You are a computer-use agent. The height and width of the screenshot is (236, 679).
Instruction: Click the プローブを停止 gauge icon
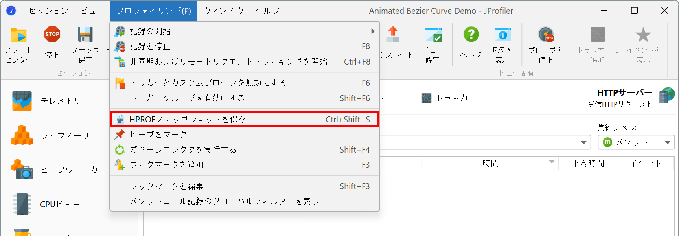(546, 35)
